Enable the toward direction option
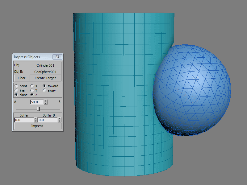The width and height of the screenshot is (247, 185). pos(44,86)
